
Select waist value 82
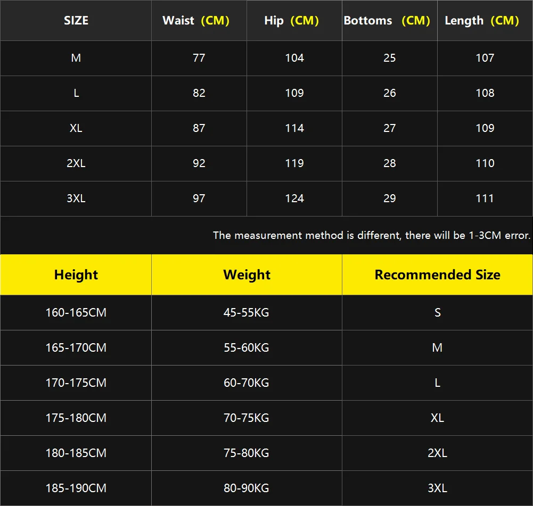[x=199, y=93]
